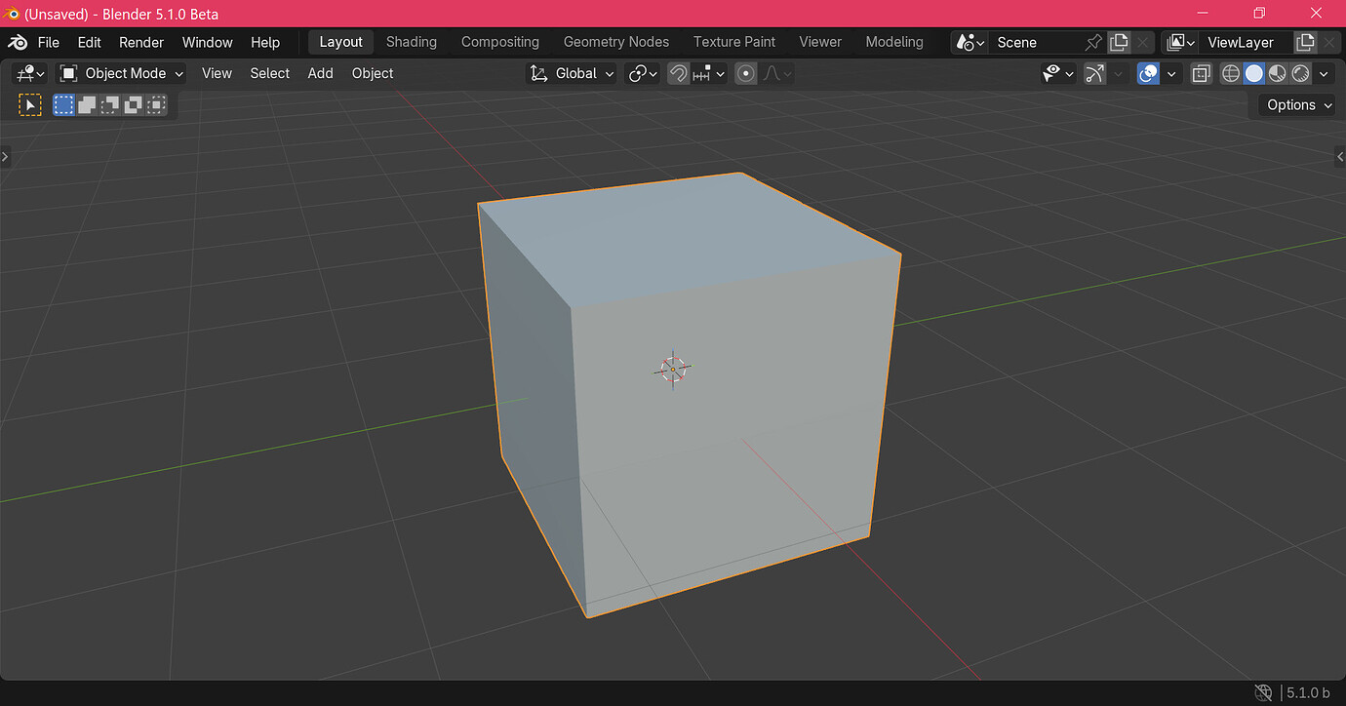The image size is (1346, 706).
Task: Open the transform pivot point dropdown
Action: click(x=643, y=73)
